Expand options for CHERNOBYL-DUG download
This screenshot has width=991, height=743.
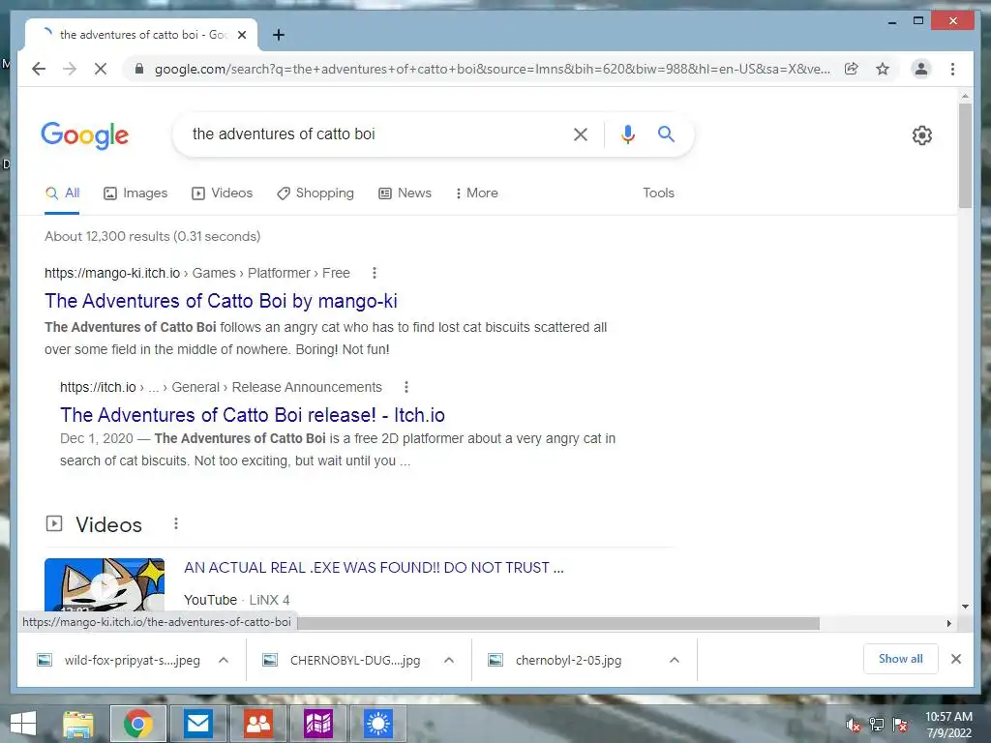click(x=449, y=660)
